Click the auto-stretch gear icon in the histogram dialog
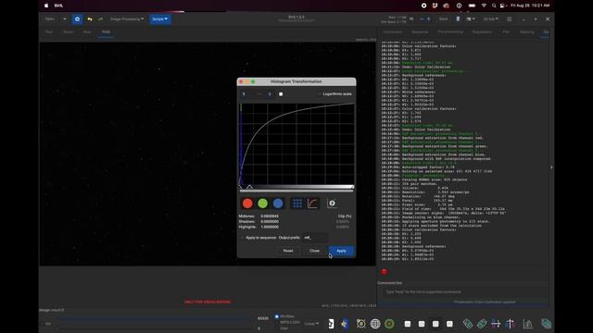Image resolution: width=593 pixels, height=333 pixels. [x=332, y=203]
